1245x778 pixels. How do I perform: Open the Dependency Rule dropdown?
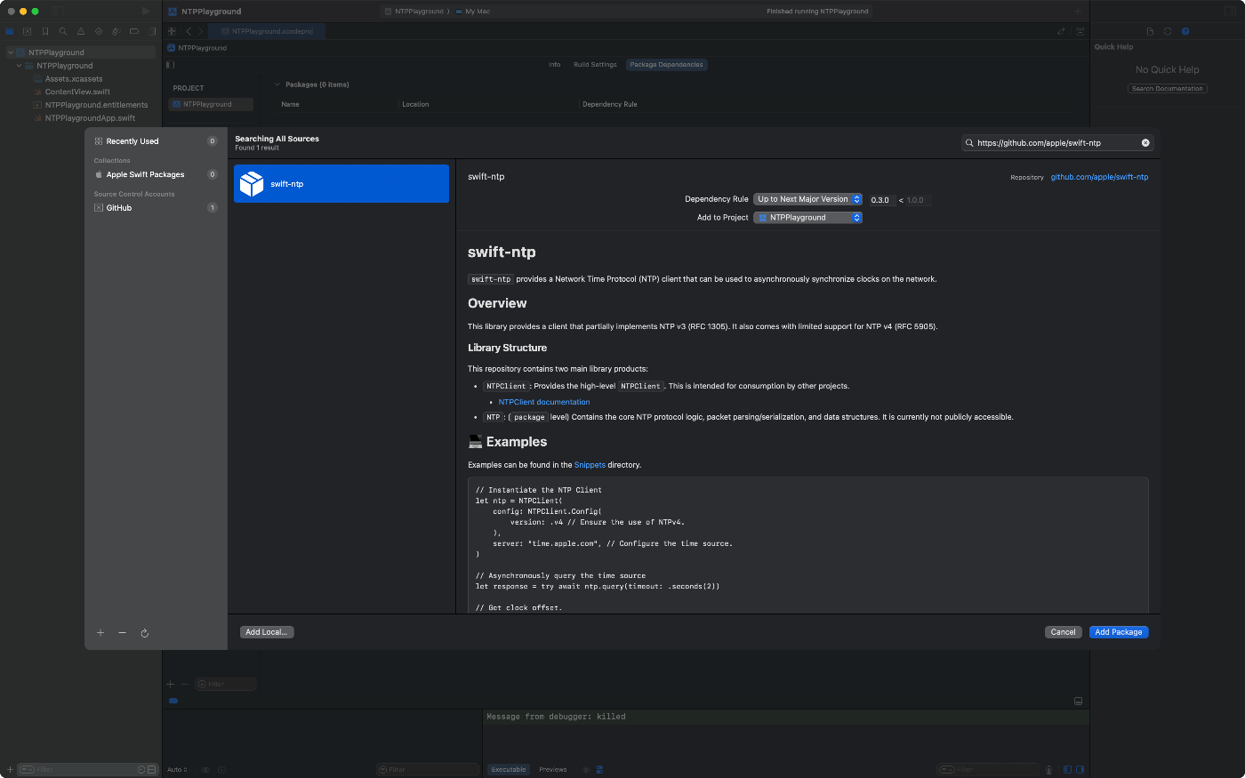[x=807, y=199]
